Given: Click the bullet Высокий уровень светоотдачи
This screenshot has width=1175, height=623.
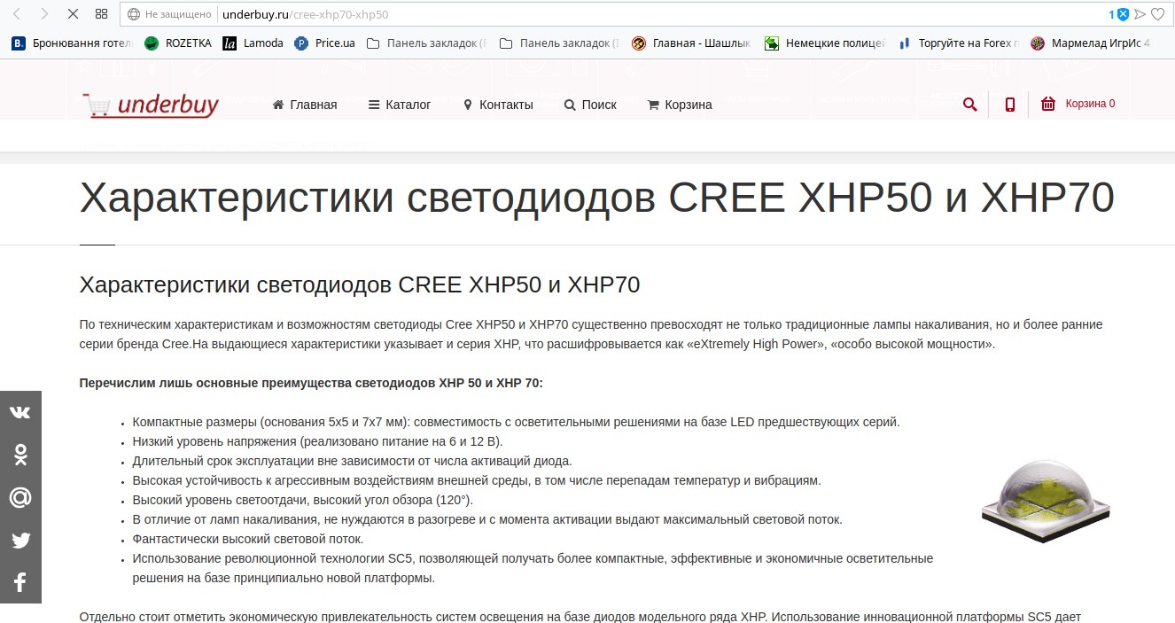Looking at the screenshot, I should 302,500.
